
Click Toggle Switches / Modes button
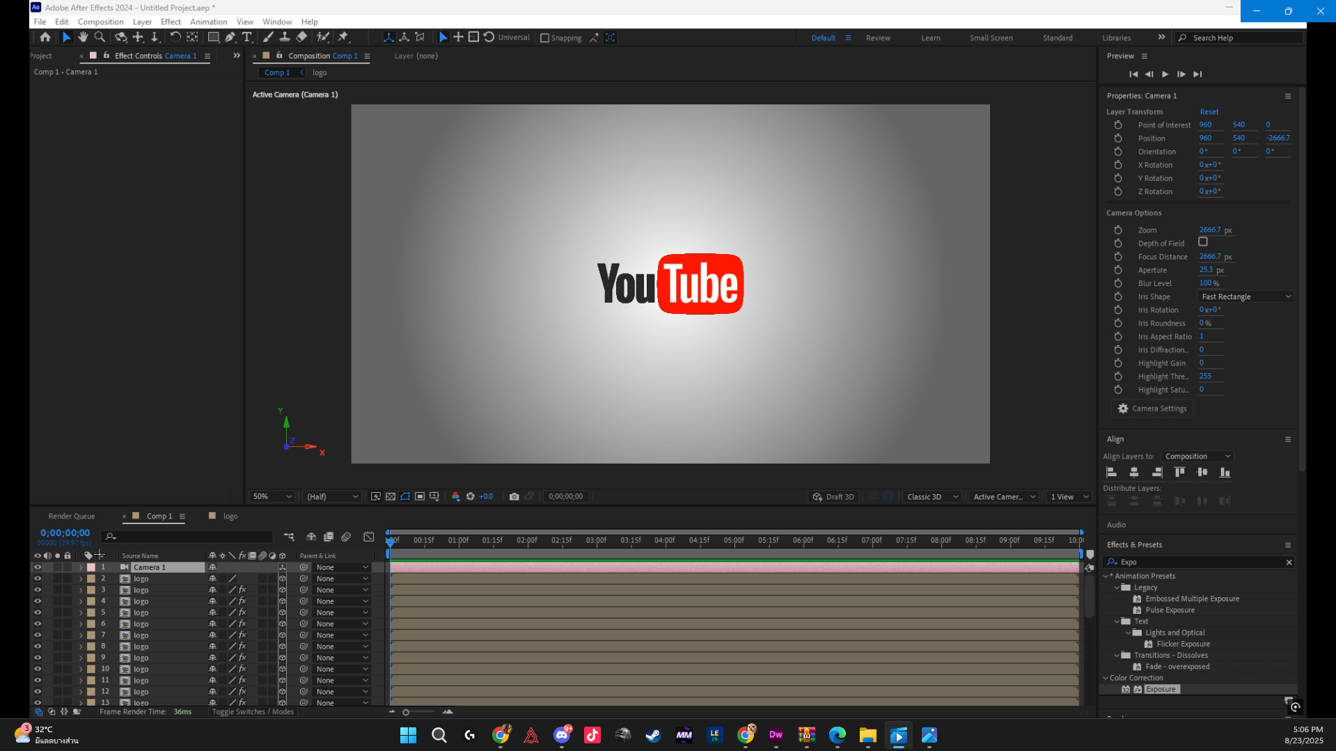[x=253, y=711]
